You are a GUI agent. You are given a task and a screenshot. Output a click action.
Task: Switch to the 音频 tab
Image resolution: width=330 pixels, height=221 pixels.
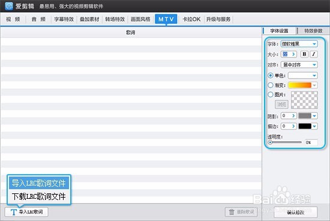[38, 19]
